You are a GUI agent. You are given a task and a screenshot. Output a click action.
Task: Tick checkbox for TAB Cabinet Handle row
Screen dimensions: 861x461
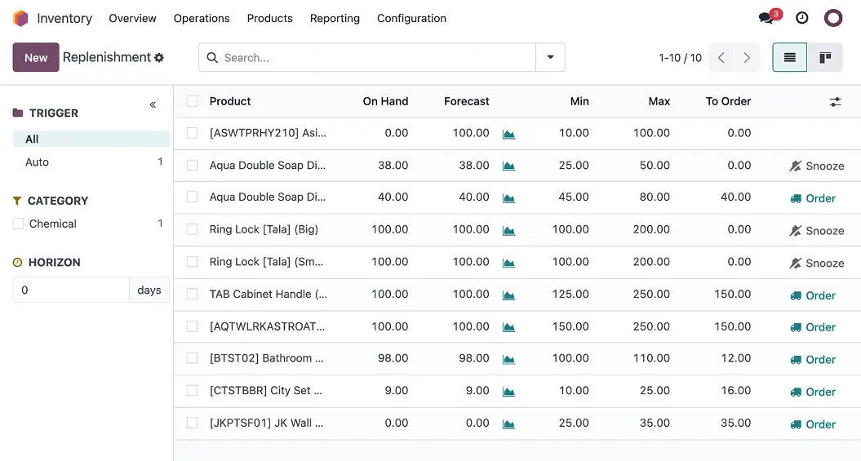point(192,295)
